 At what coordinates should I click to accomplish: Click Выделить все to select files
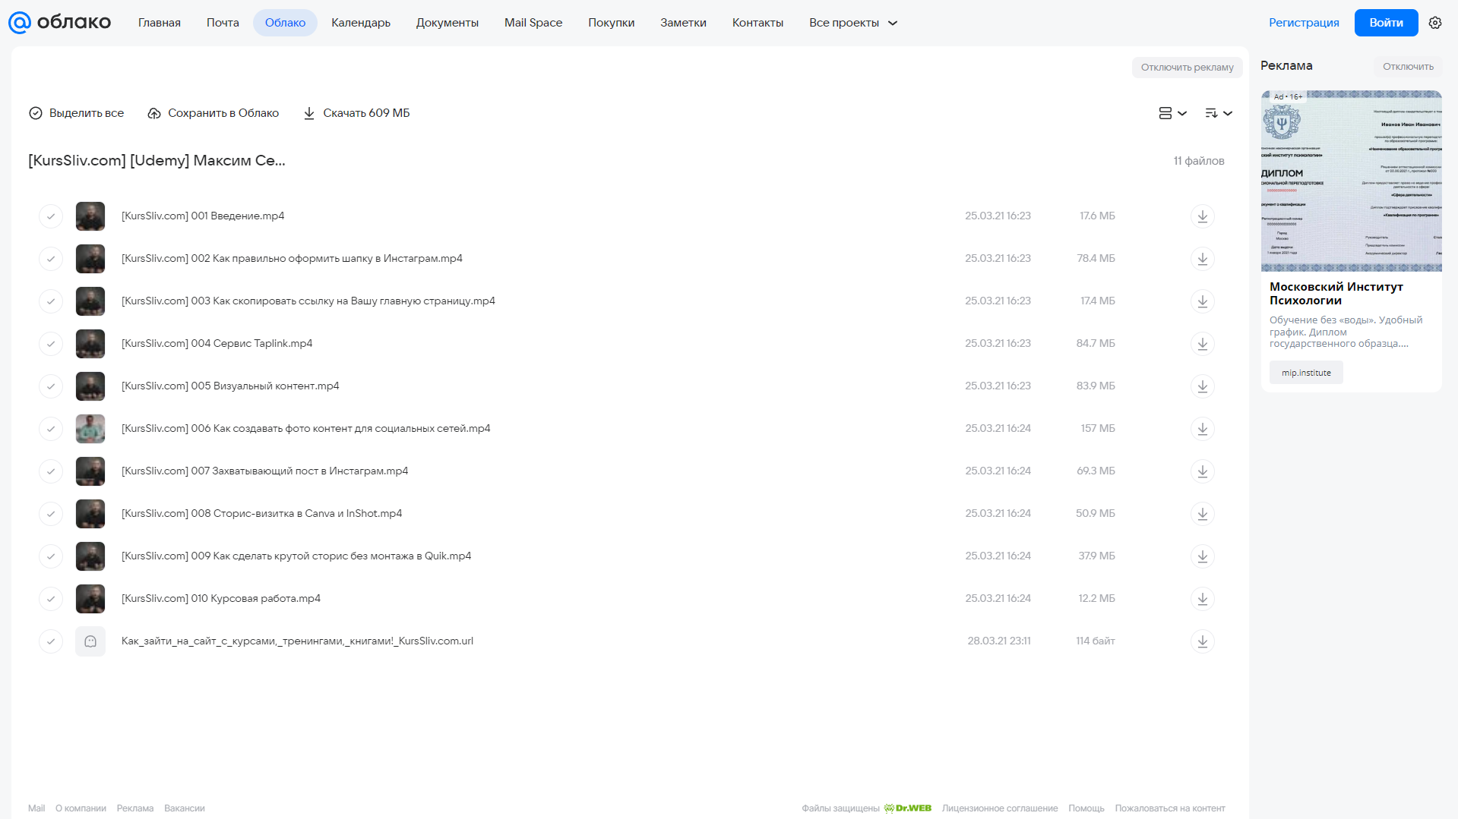[x=76, y=113]
